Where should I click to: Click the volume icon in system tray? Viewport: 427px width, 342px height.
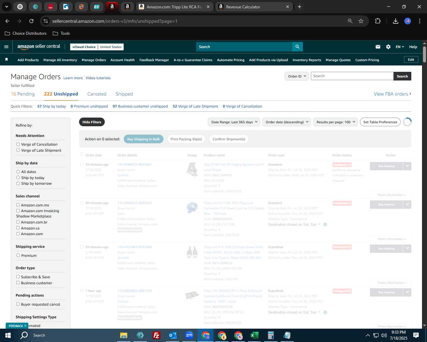click(384, 335)
